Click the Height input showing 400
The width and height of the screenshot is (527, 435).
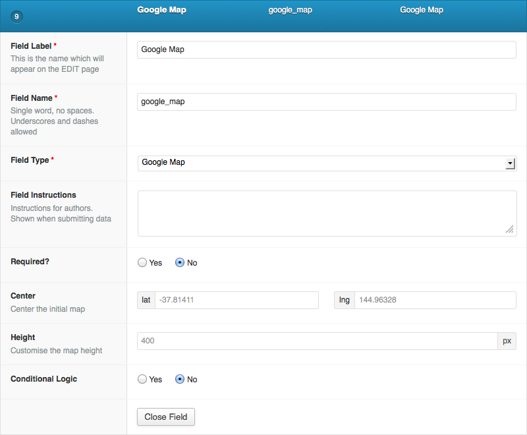pos(318,341)
